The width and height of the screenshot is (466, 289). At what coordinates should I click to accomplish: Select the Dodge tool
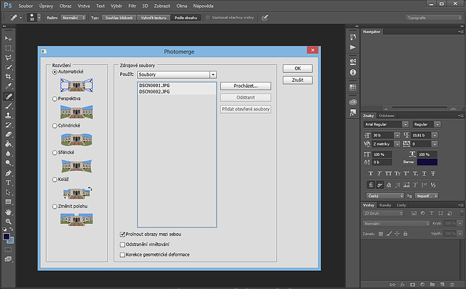[8, 163]
